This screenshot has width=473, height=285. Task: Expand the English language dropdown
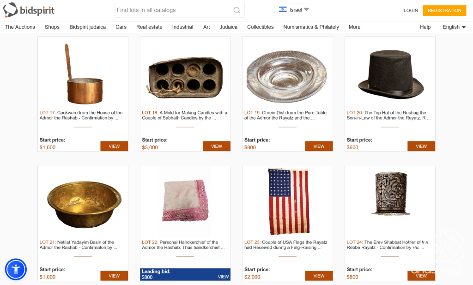click(x=454, y=27)
